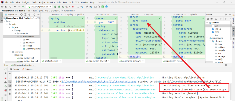Screen dimensions: 235x101
Task: Open the Build menu
Action: click(59, 2)
